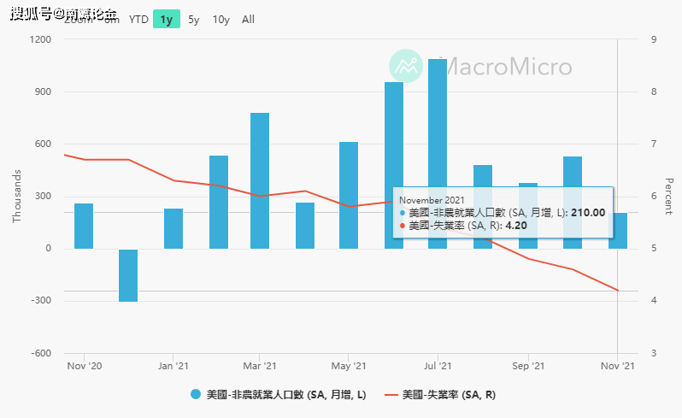682x418 pixels.
Task: Switch zoom range to 10y
Action: point(221,20)
